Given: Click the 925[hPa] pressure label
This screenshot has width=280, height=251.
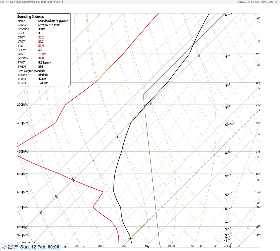Looking at the screenshot, I should tap(23, 235).
